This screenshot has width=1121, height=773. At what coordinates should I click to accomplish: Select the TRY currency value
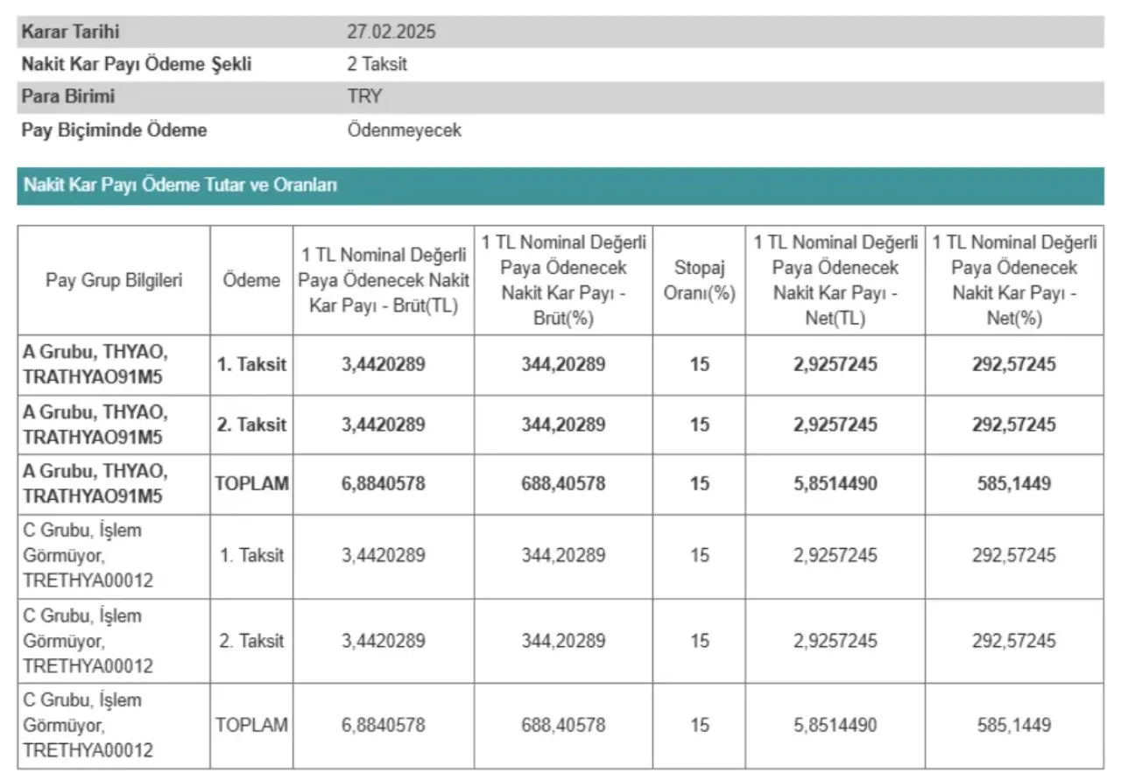364,96
